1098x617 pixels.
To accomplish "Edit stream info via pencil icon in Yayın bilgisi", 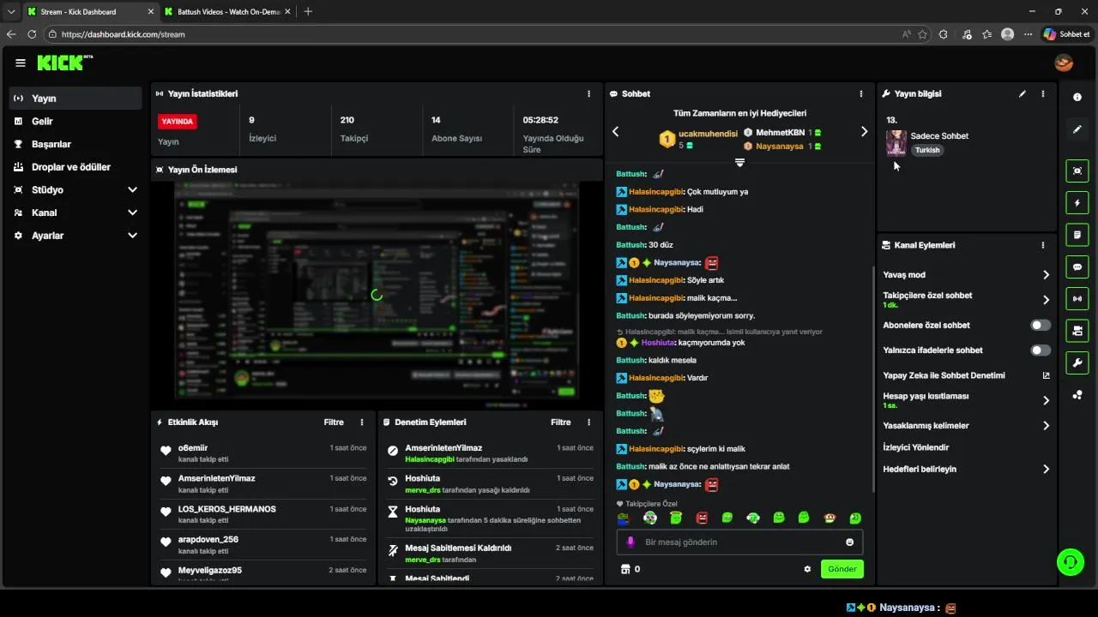I will pyautogui.click(x=1023, y=94).
